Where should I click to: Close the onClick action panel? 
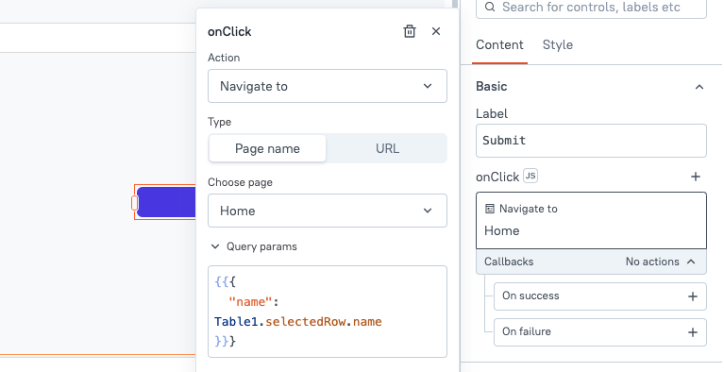pyautogui.click(x=436, y=31)
